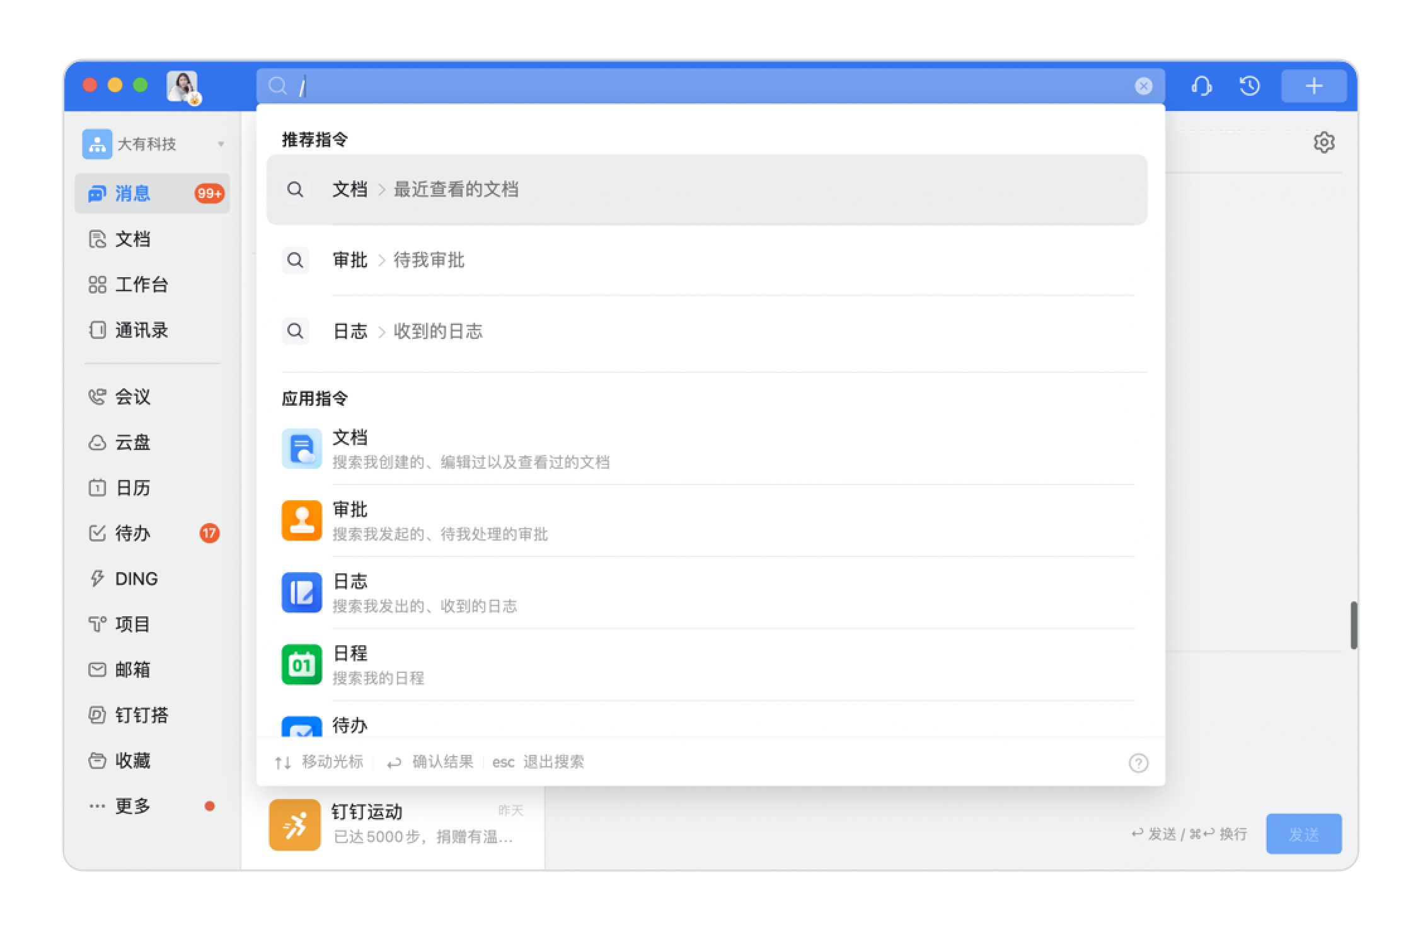
Task: Click the 搜索我发起的、待我处理的审批 description
Action: (440, 534)
